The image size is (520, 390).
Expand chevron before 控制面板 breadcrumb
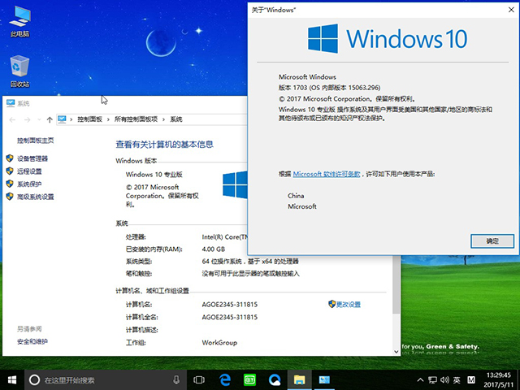click(71, 119)
